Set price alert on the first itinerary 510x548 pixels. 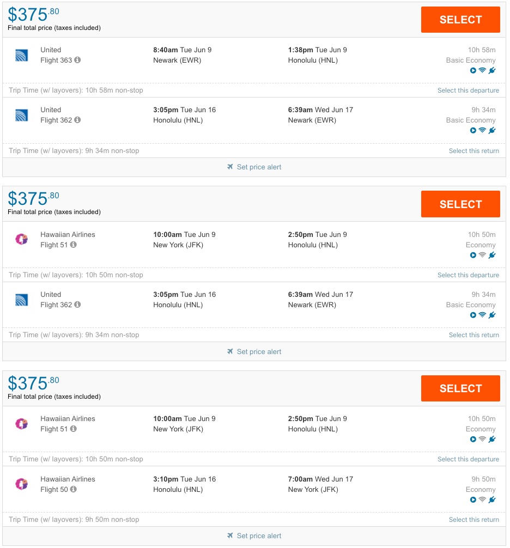point(259,167)
